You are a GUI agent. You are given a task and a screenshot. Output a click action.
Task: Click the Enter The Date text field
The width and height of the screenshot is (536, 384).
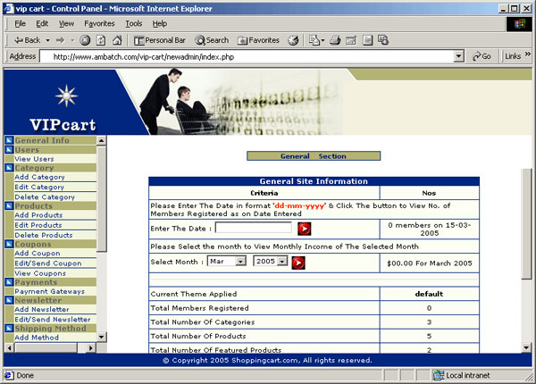point(253,229)
